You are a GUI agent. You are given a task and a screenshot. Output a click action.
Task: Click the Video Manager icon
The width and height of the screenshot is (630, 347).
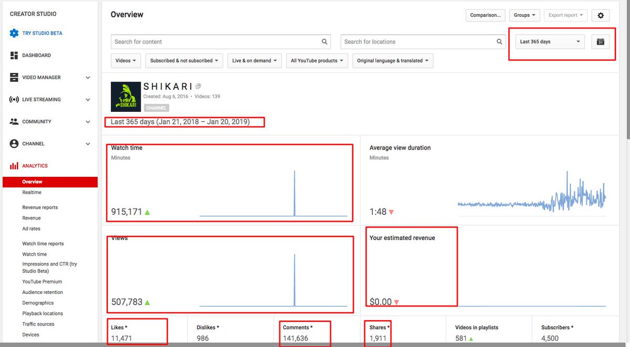(x=14, y=77)
